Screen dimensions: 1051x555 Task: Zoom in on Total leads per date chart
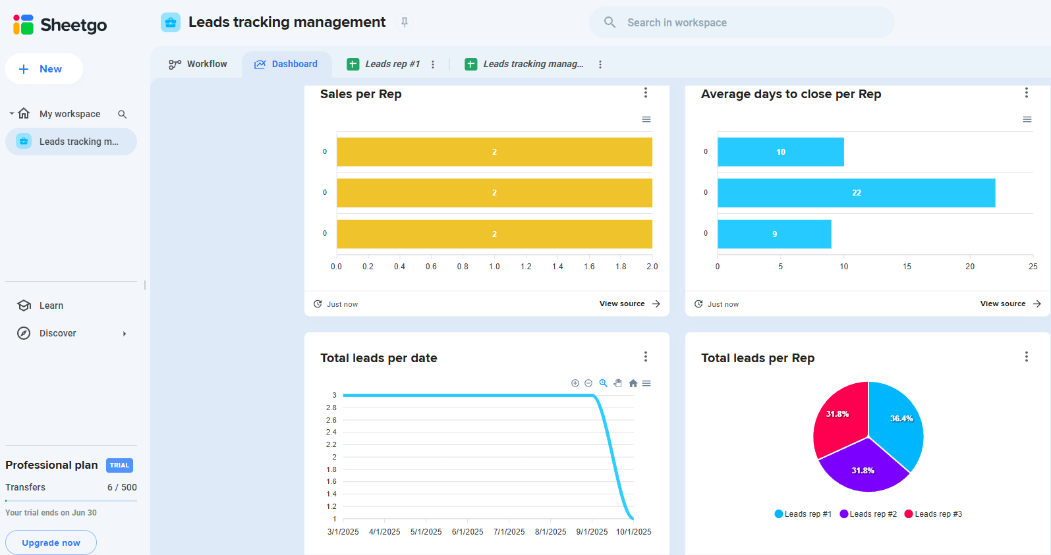pyautogui.click(x=575, y=383)
